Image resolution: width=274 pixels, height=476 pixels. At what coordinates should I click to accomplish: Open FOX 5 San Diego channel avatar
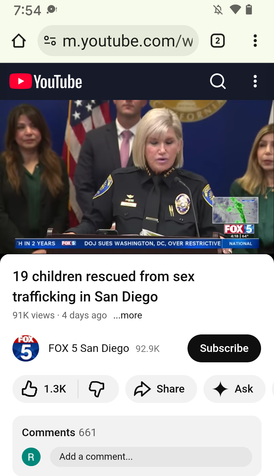coord(26,348)
